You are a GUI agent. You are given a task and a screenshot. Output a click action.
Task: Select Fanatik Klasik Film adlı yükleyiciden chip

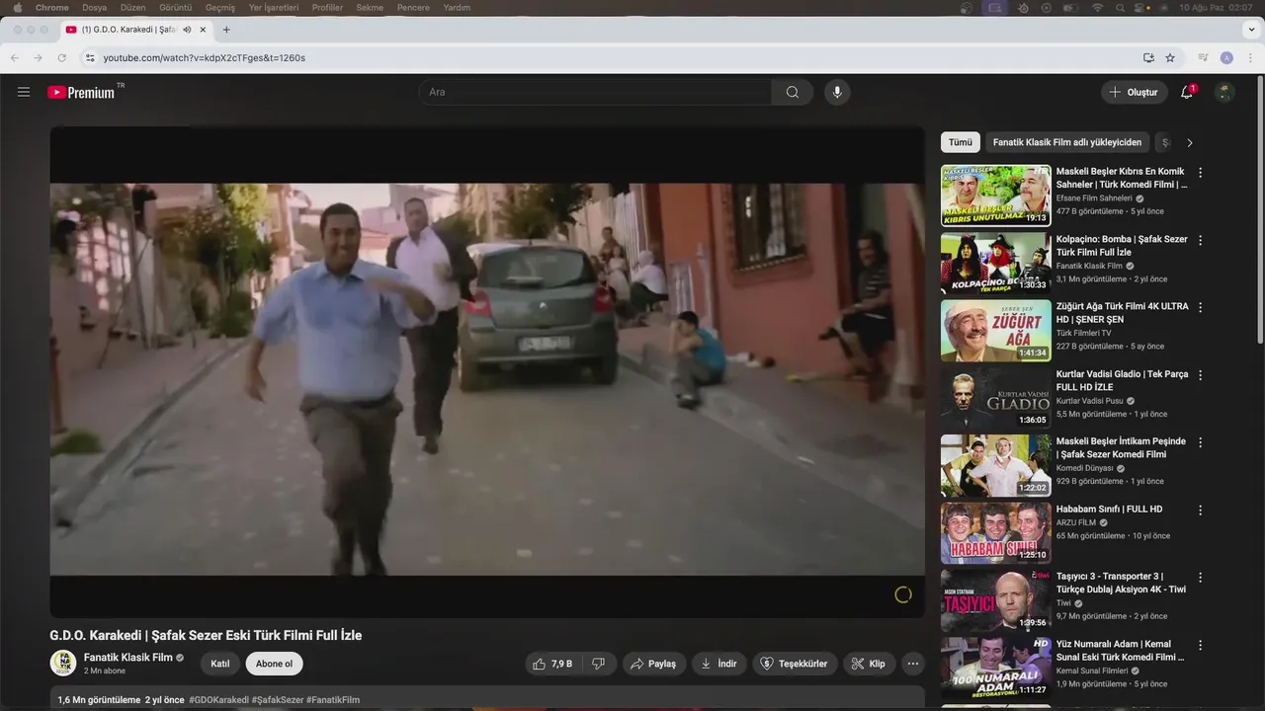[x=1067, y=142]
